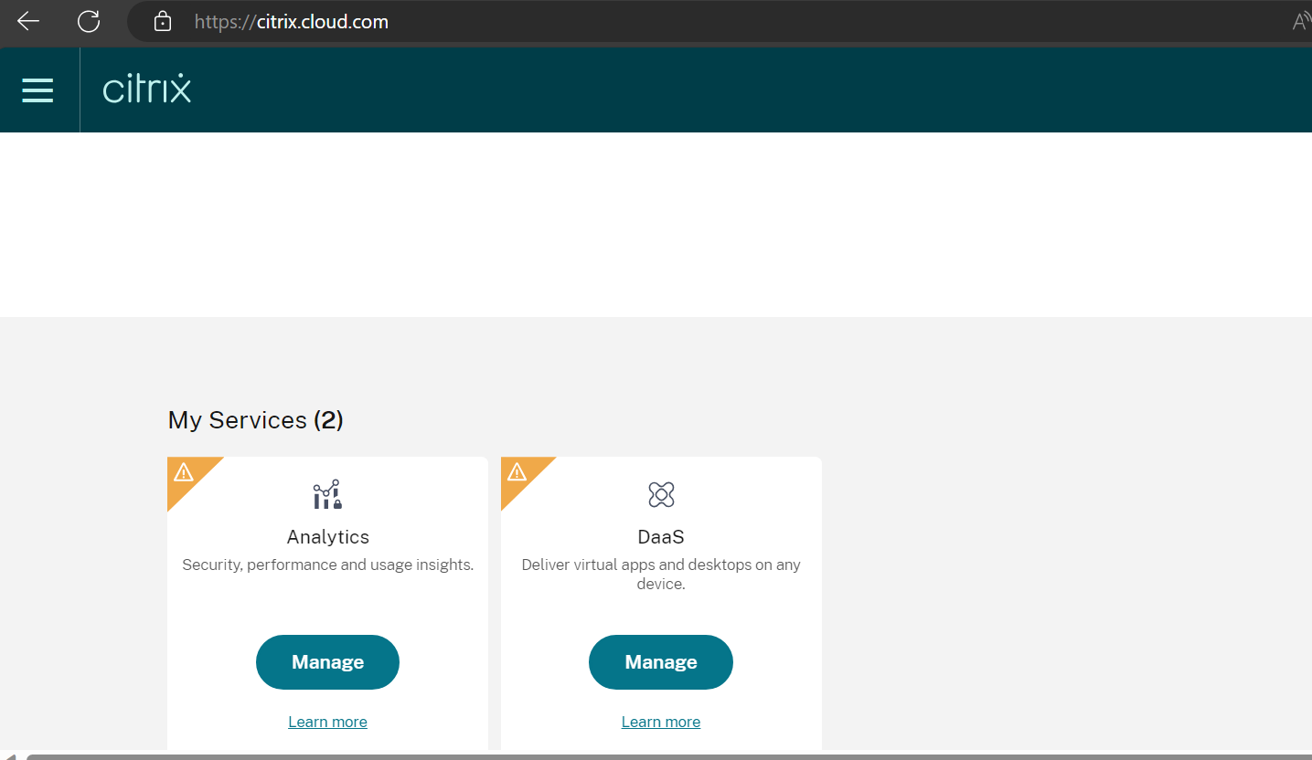Screen dimensions: 1312x760
Task: Click the Analytics service chart icon
Action: pos(327,494)
